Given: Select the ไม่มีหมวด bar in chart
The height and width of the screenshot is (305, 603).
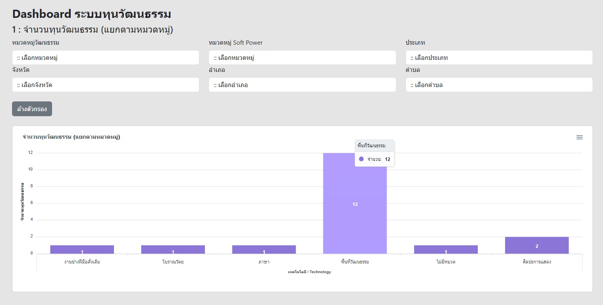Looking at the screenshot, I should coord(446,249).
